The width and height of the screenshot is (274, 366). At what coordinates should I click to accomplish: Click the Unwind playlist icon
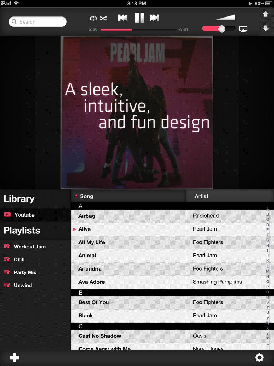coord(7,285)
